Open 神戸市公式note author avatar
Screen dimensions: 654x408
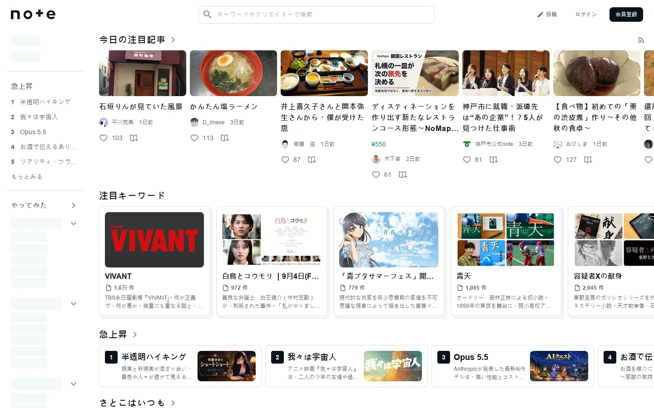467,144
